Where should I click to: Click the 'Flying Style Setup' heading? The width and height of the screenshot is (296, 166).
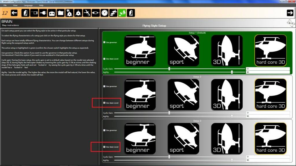click(x=154, y=26)
